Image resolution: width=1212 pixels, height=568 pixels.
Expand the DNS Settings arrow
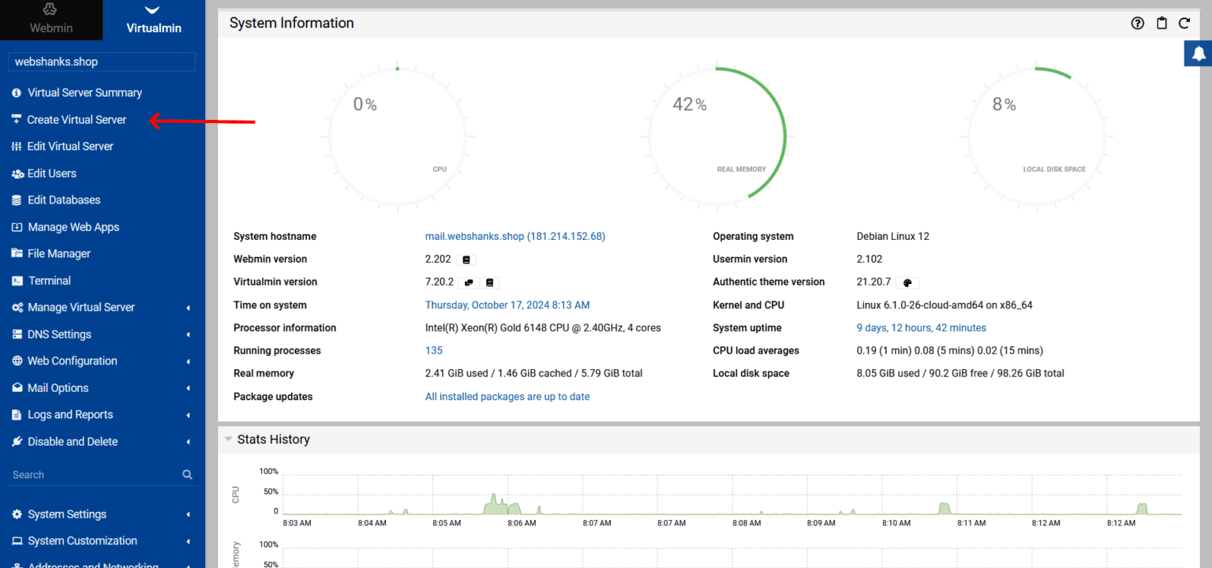point(188,334)
